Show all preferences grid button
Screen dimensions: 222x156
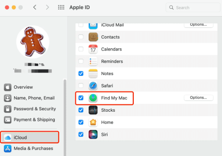pyautogui.click(x=61, y=7)
